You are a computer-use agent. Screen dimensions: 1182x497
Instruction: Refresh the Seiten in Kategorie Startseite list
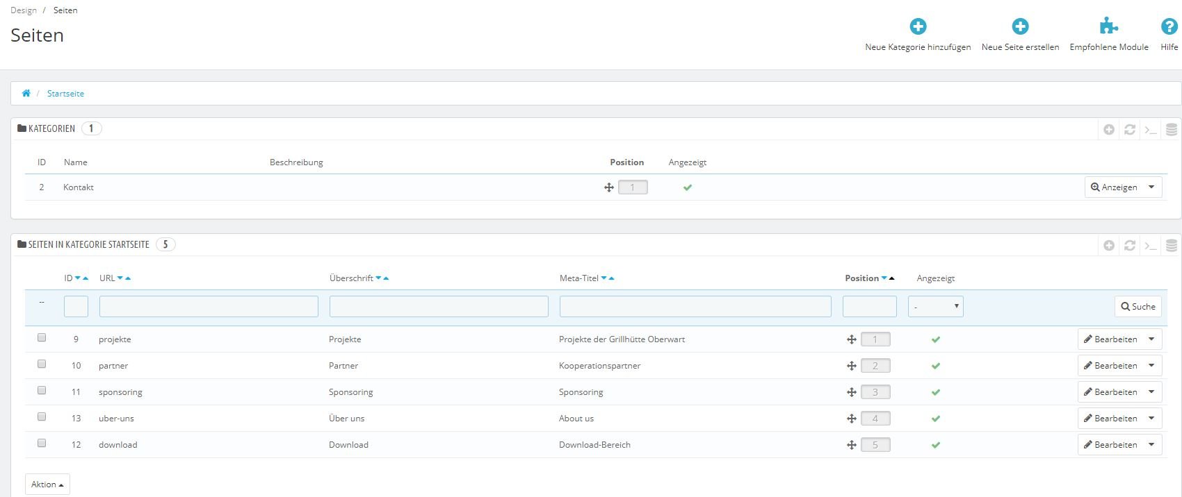point(1130,246)
